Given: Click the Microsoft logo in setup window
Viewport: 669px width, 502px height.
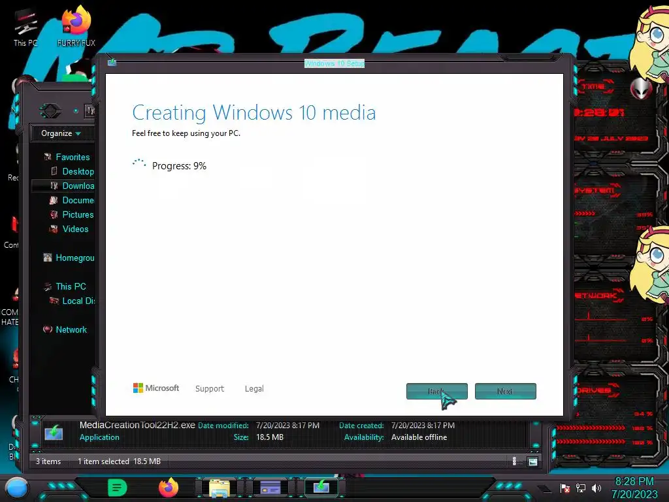Looking at the screenshot, I should (155, 388).
